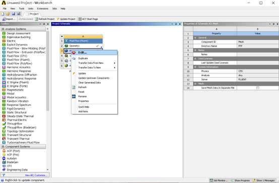Viewport: 279px width, 183px height.
Task: Choose Properties in the context menu
Action: coord(95,101)
